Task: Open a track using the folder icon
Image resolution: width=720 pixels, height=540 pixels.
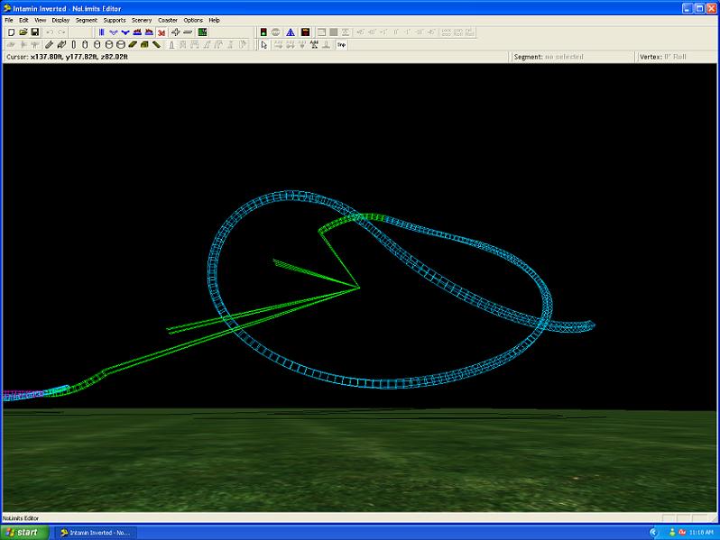Action: pos(23,32)
